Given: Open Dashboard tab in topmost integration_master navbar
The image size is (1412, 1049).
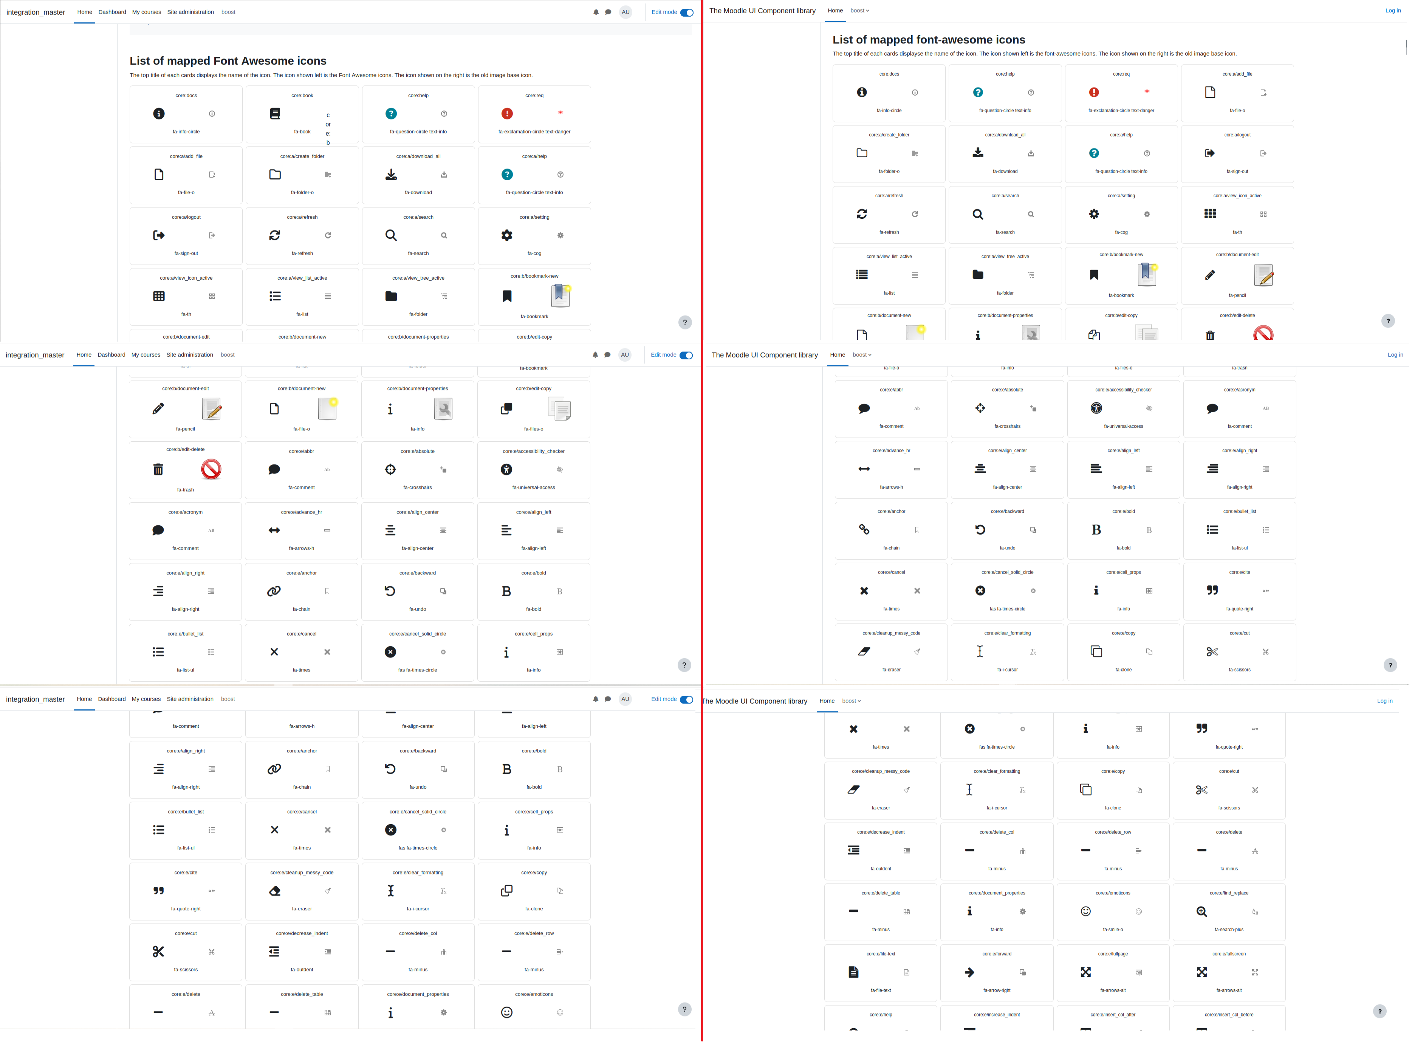Looking at the screenshot, I should click(x=112, y=12).
